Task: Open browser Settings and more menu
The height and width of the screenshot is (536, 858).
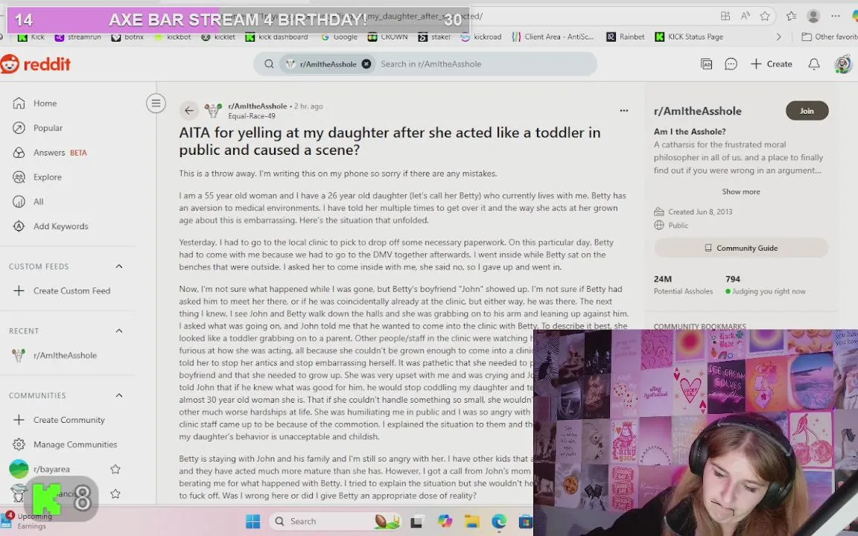Action: tap(835, 16)
